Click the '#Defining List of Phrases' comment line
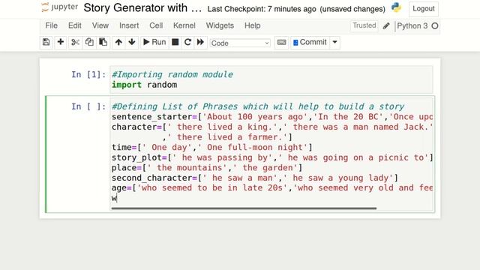 click(x=258, y=106)
